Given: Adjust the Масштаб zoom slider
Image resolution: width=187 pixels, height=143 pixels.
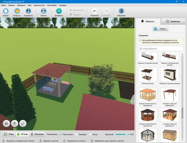Looking at the screenshot, I should coord(126,134).
